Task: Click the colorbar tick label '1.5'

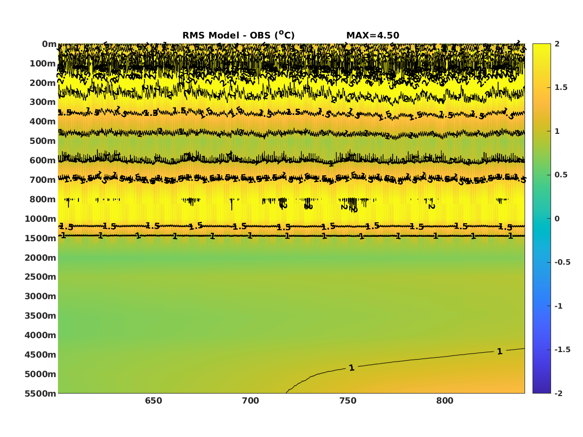Action: (x=561, y=87)
